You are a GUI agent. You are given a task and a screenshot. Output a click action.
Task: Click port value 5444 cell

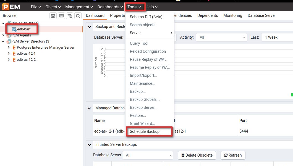click(x=265, y=131)
